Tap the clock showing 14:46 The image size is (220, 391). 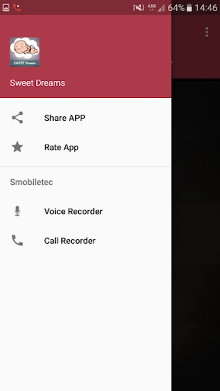pyautogui.click(x=206, y=8)
